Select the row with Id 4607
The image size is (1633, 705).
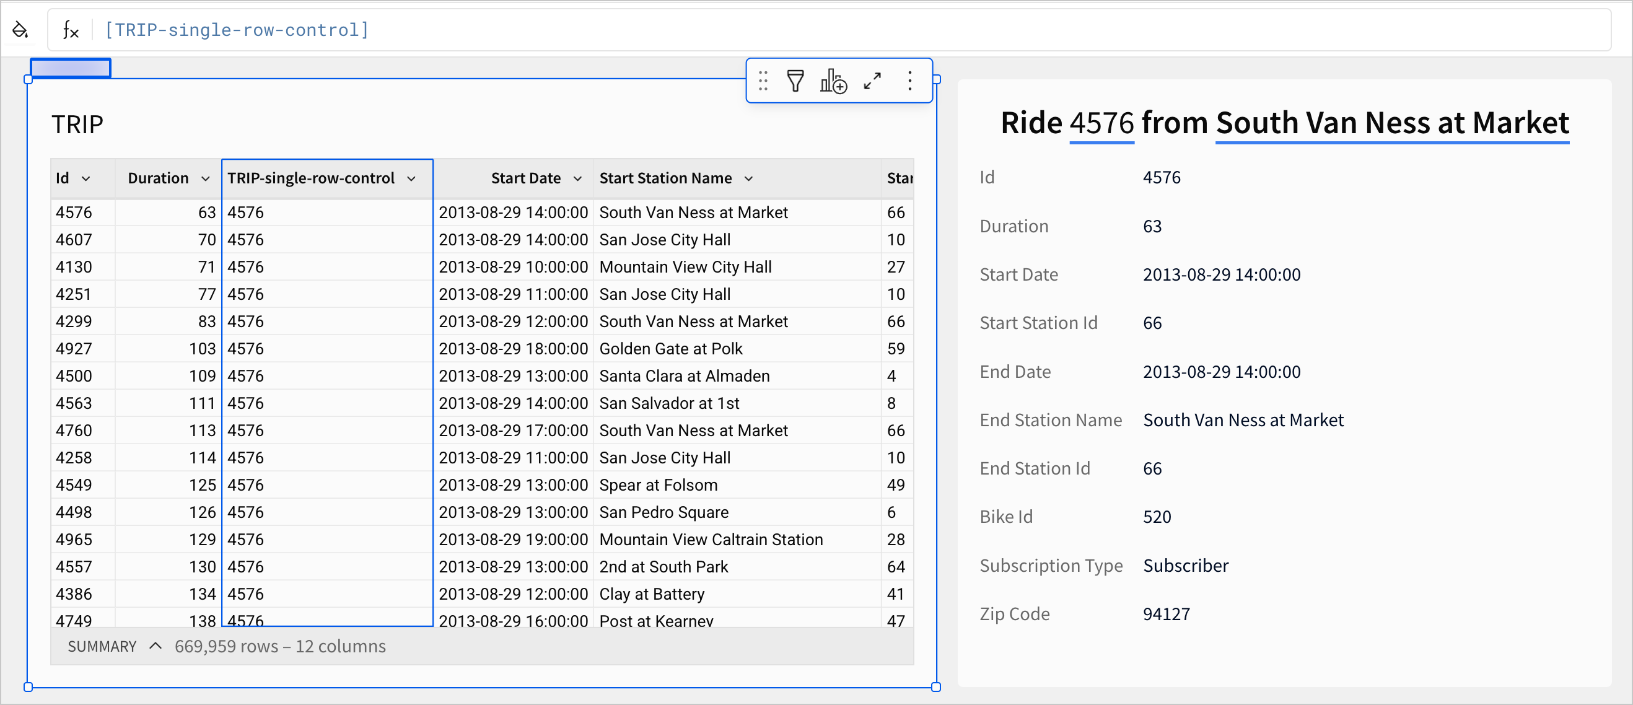(74, 240)
